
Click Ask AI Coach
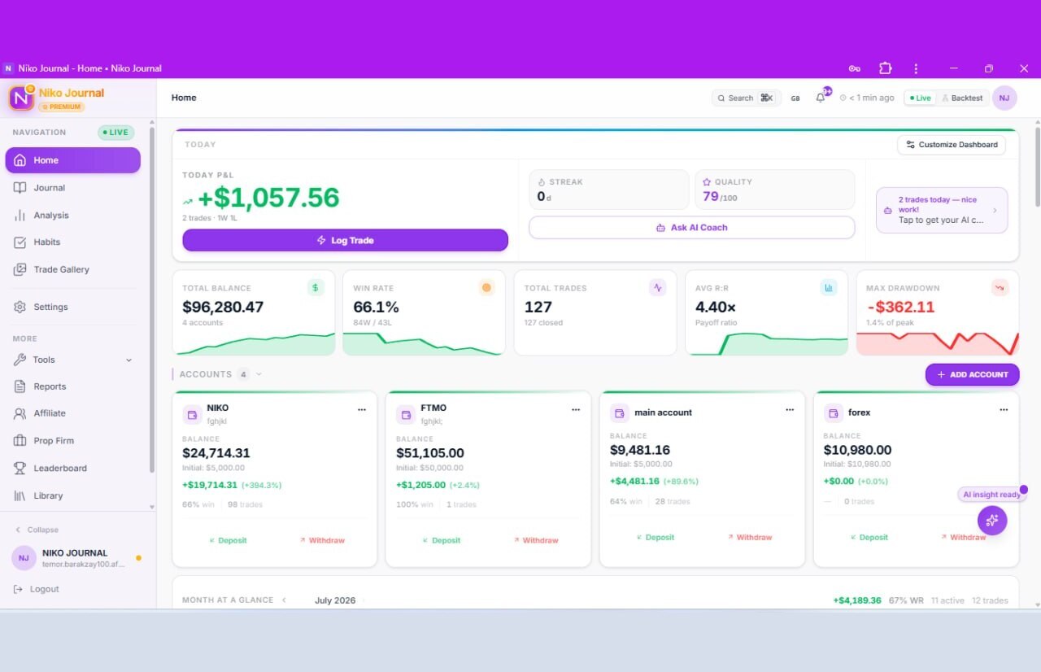coord(691,227)
